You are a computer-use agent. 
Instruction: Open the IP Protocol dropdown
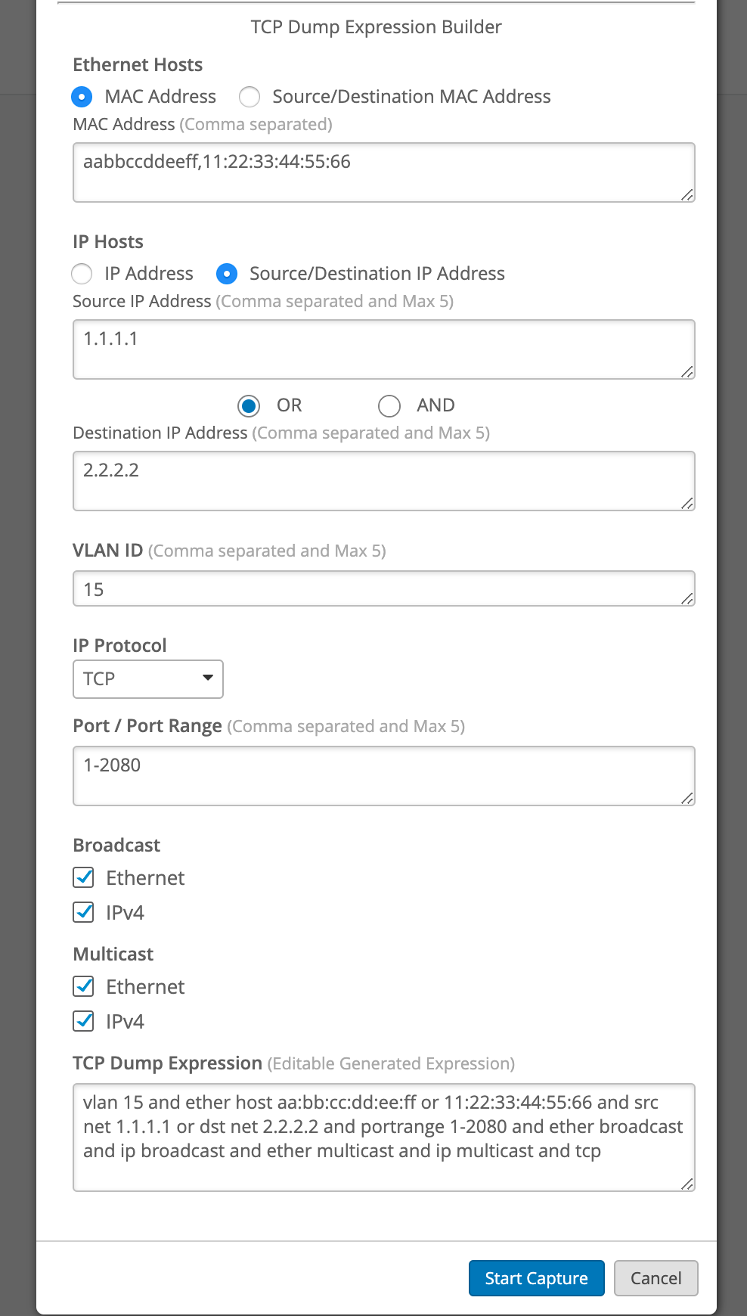click(148, 679)
